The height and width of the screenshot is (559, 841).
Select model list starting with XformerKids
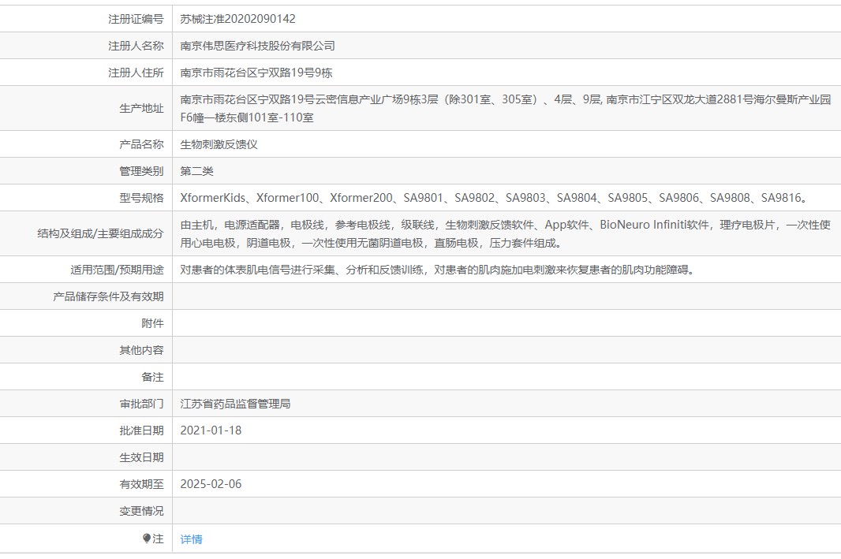(x=494, y=198)
